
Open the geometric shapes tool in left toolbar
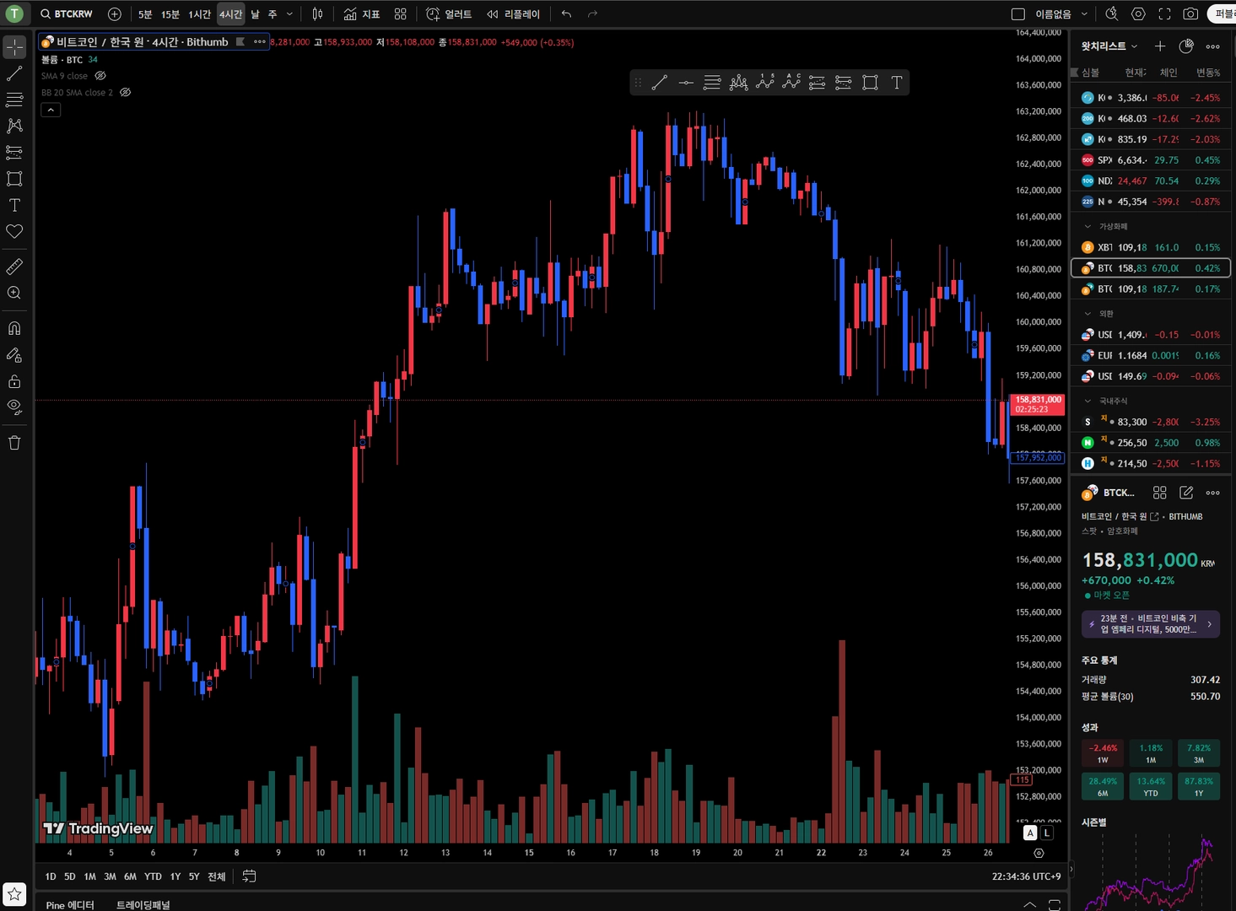click(x=14, y=179)
